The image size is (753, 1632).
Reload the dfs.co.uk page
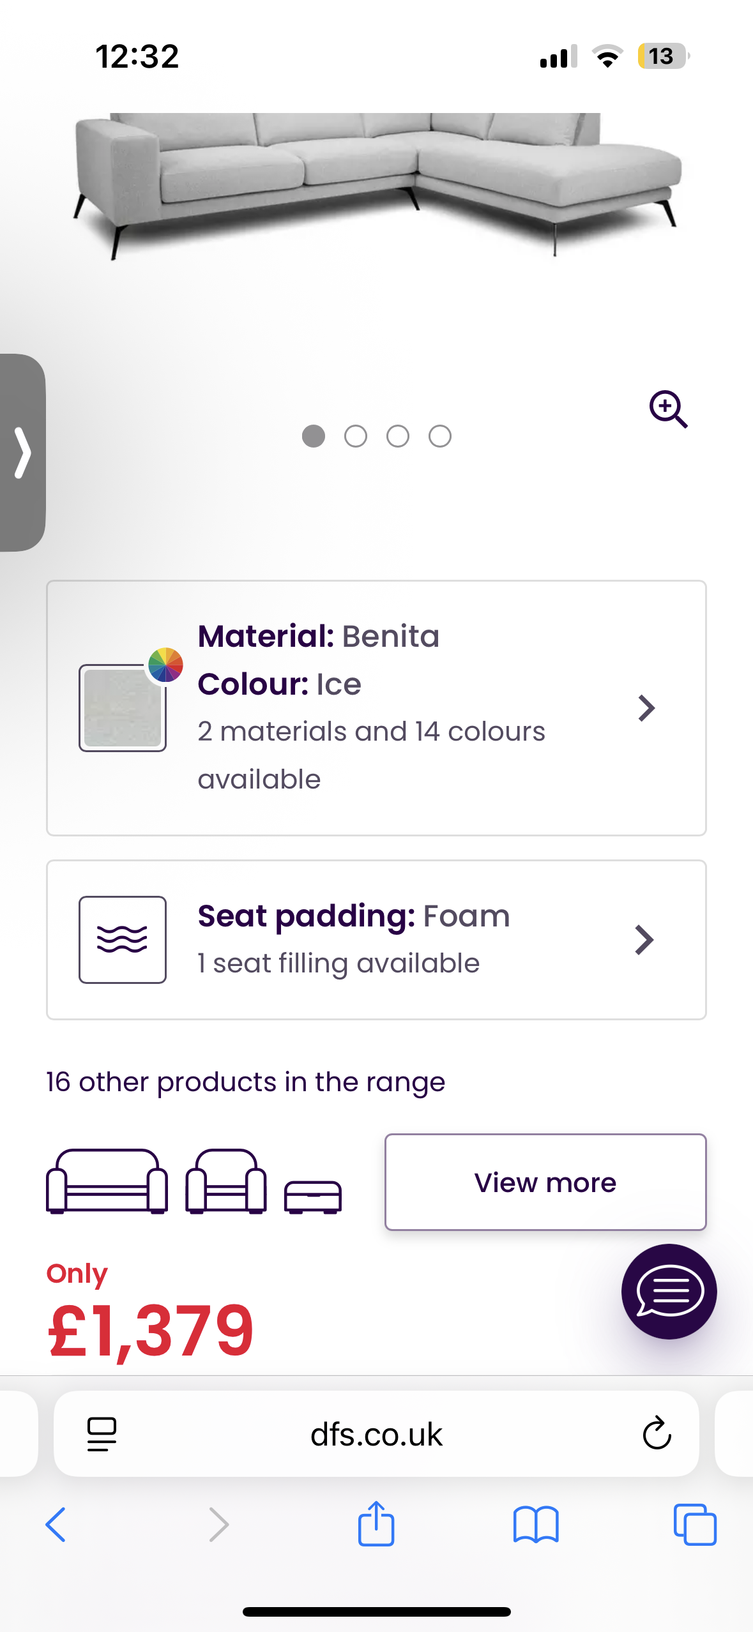(657, 1434)
